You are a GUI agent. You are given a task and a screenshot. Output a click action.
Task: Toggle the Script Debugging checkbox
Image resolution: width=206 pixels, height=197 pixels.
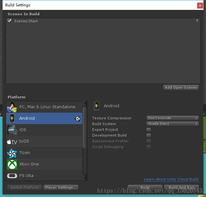149,147
